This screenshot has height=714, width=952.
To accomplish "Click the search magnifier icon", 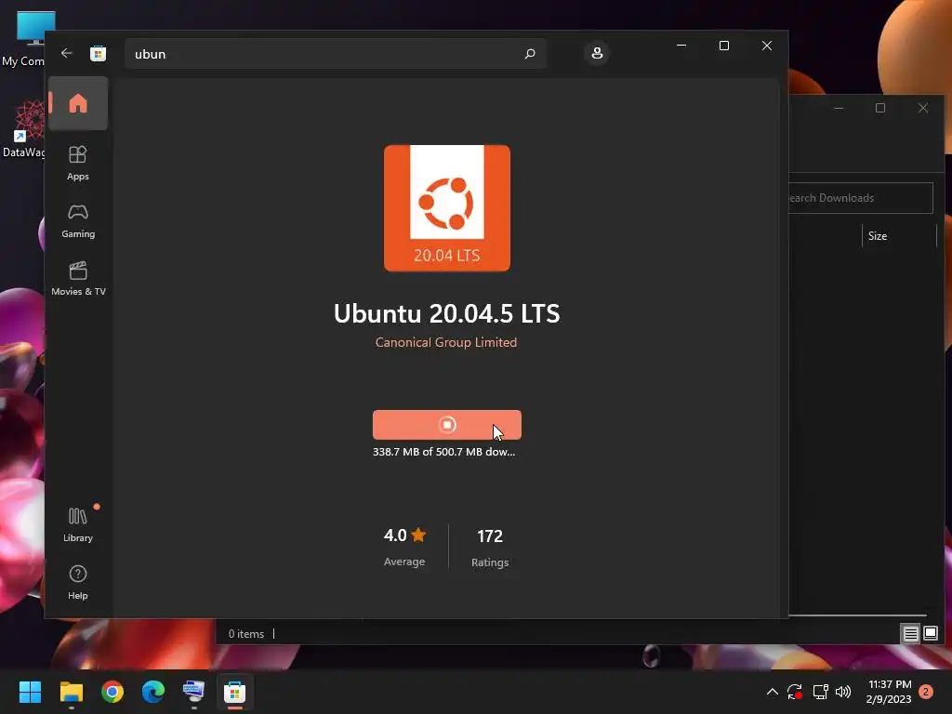I will (x=529, y=54).
